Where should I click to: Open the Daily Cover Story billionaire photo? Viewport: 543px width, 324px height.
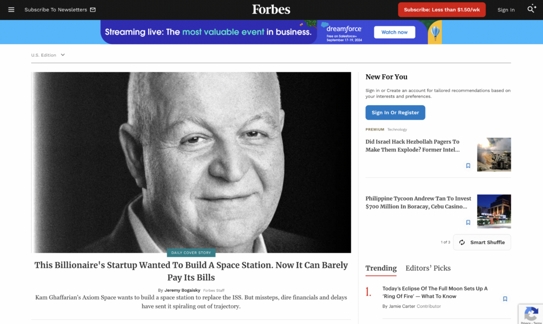(191, 162)
